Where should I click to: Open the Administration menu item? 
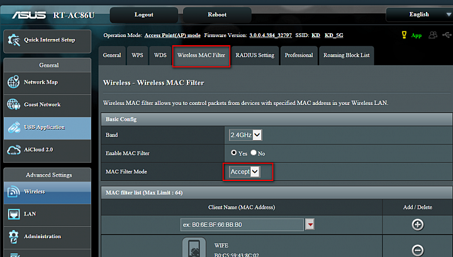tap(47, 238)
